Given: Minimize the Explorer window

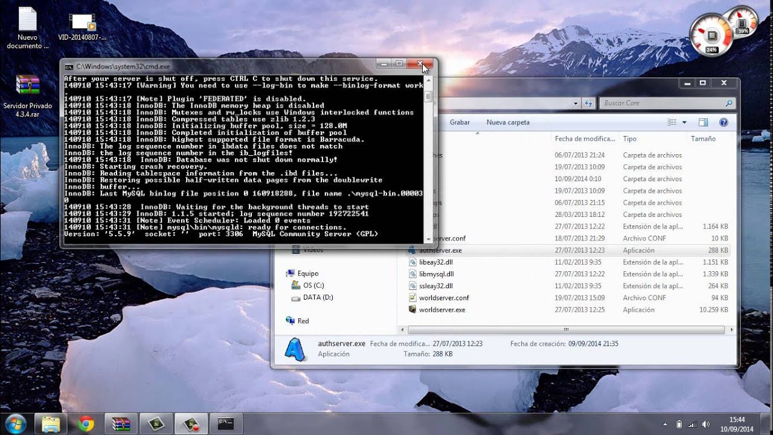Looking at the screenshot, I should (x=687, y=83).
